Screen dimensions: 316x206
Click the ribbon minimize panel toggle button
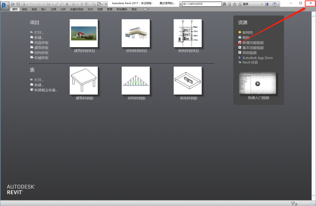[145, 9]
